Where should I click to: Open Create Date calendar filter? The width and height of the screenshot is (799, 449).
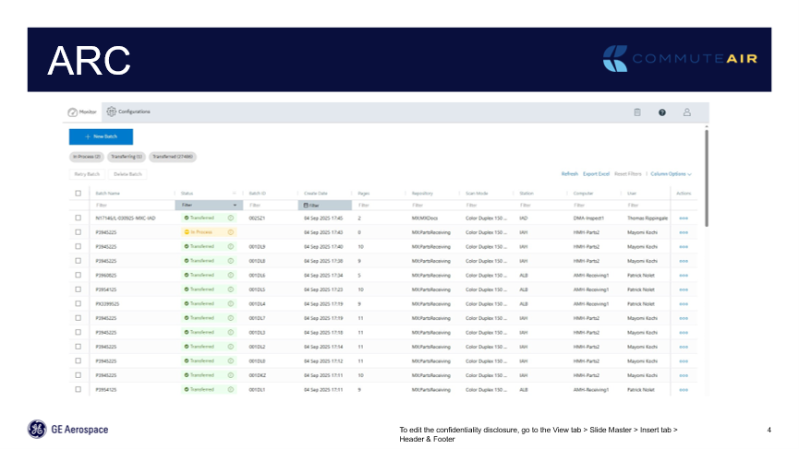[x=311, y=205]
